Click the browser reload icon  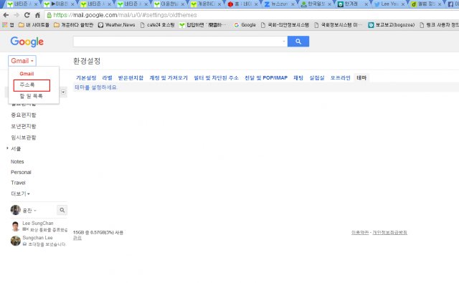click(27, 15)
